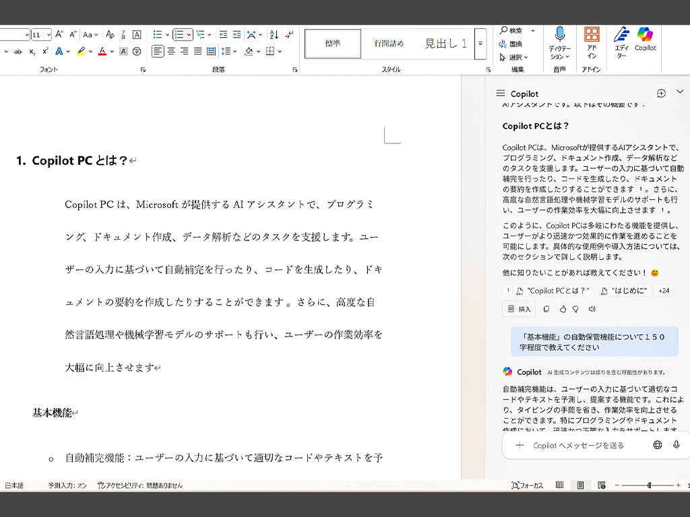Expand the bullet list style options

[x=168, y=34]
